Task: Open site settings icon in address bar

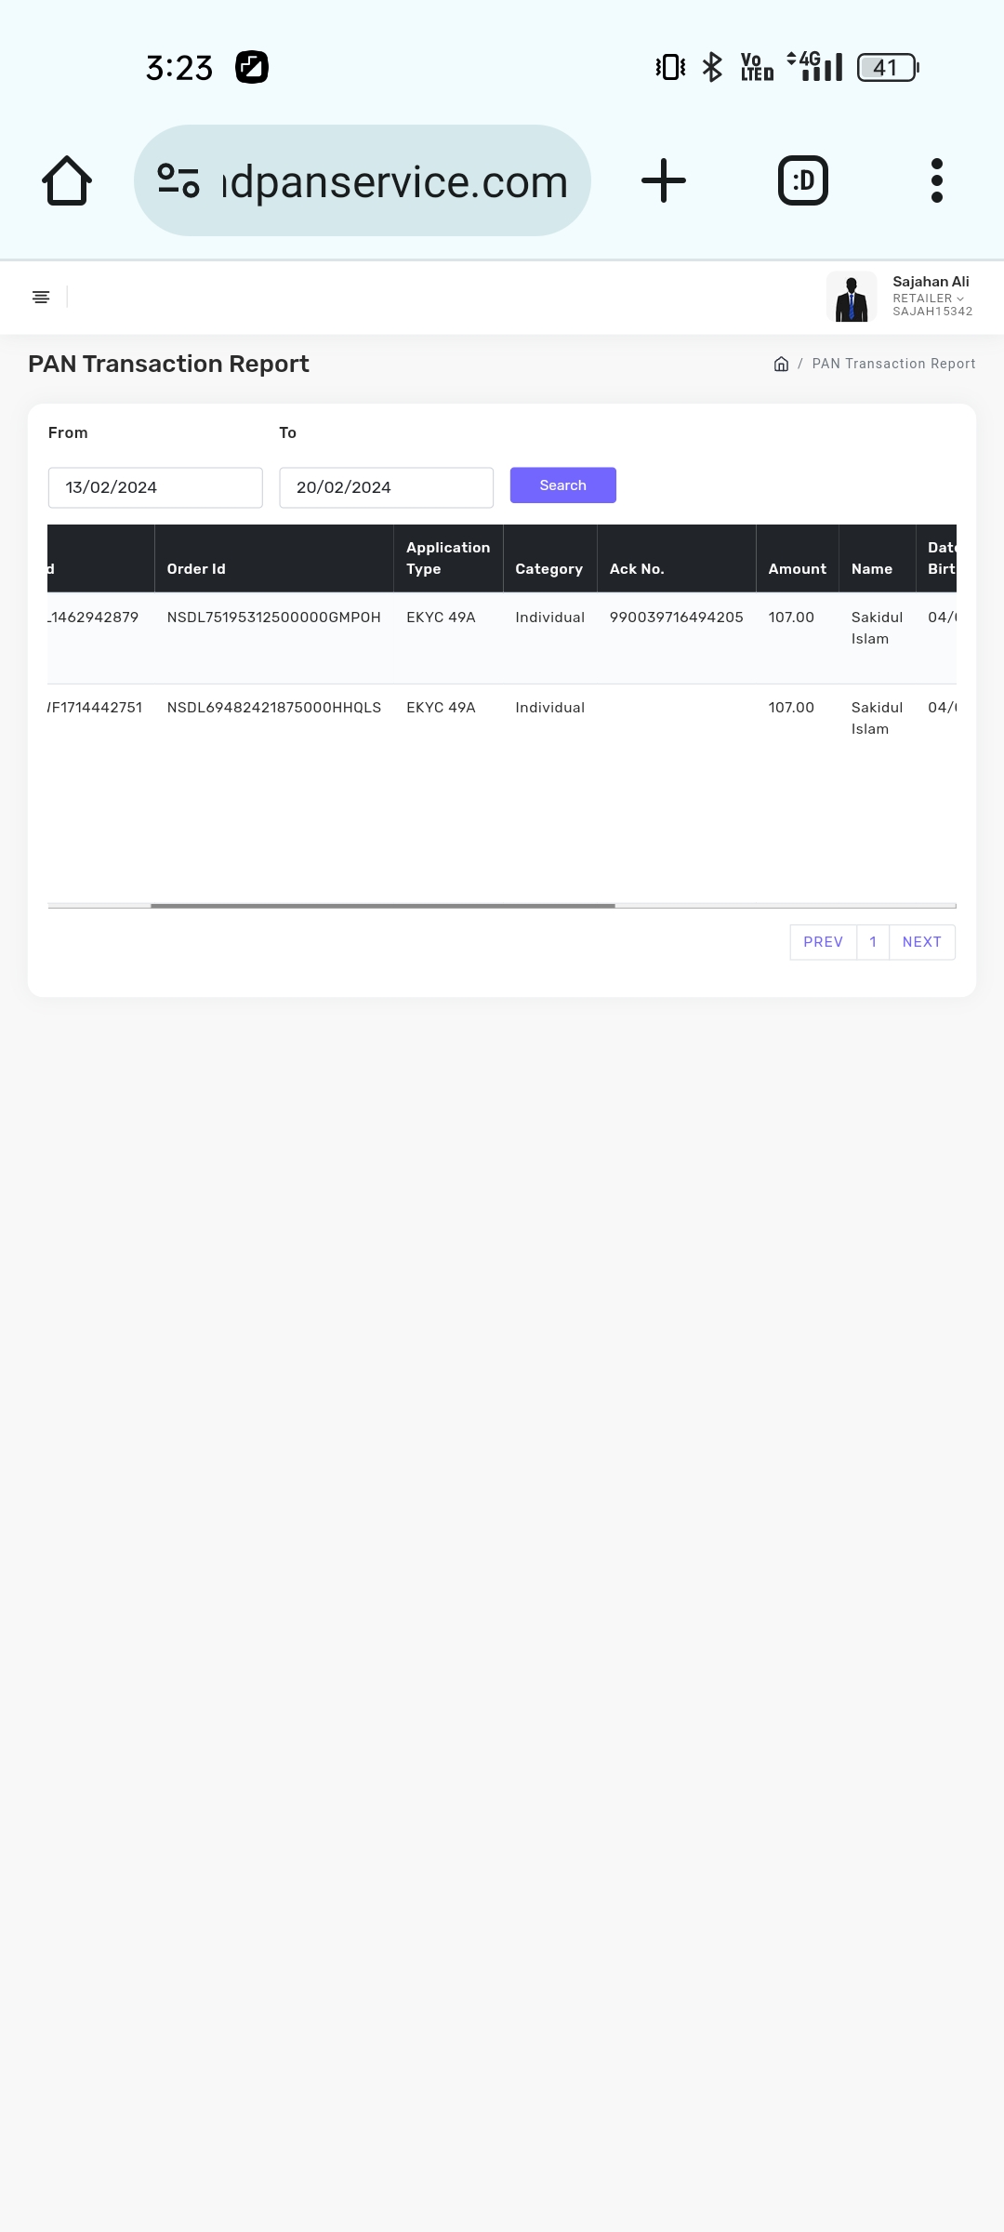Action: pyautogui.click(x=178, y=180)
